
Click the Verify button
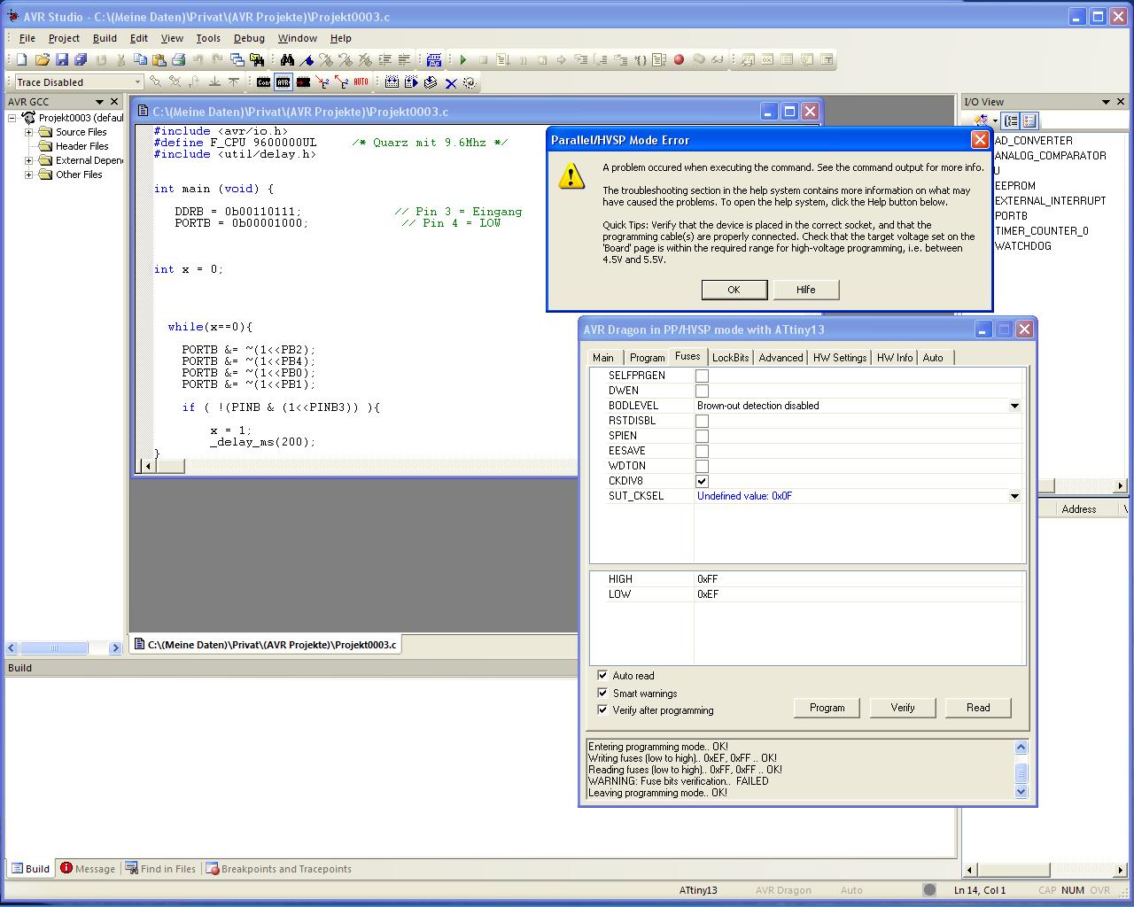tap(902, 708)
